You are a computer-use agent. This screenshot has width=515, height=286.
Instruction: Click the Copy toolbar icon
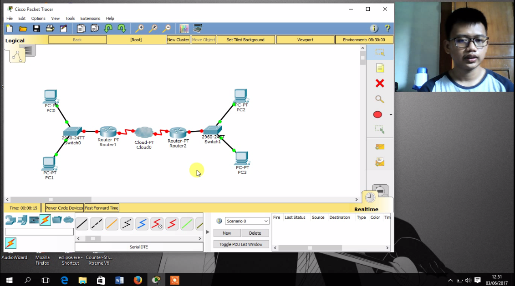81,29
